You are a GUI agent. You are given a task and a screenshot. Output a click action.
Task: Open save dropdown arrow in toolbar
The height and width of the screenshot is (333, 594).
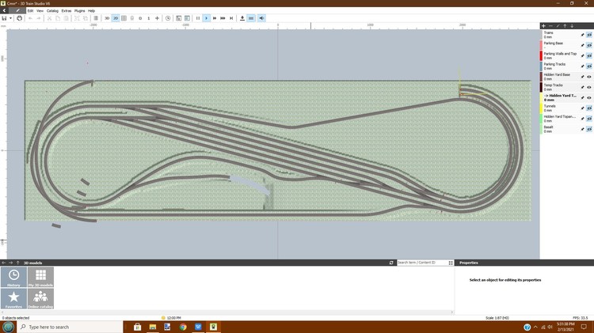coord(10,17)
